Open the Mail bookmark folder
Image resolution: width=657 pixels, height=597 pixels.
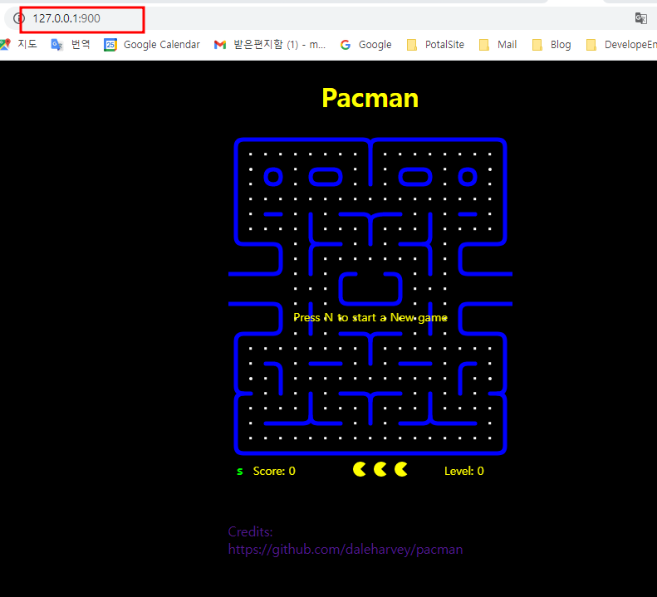(498, 44)
